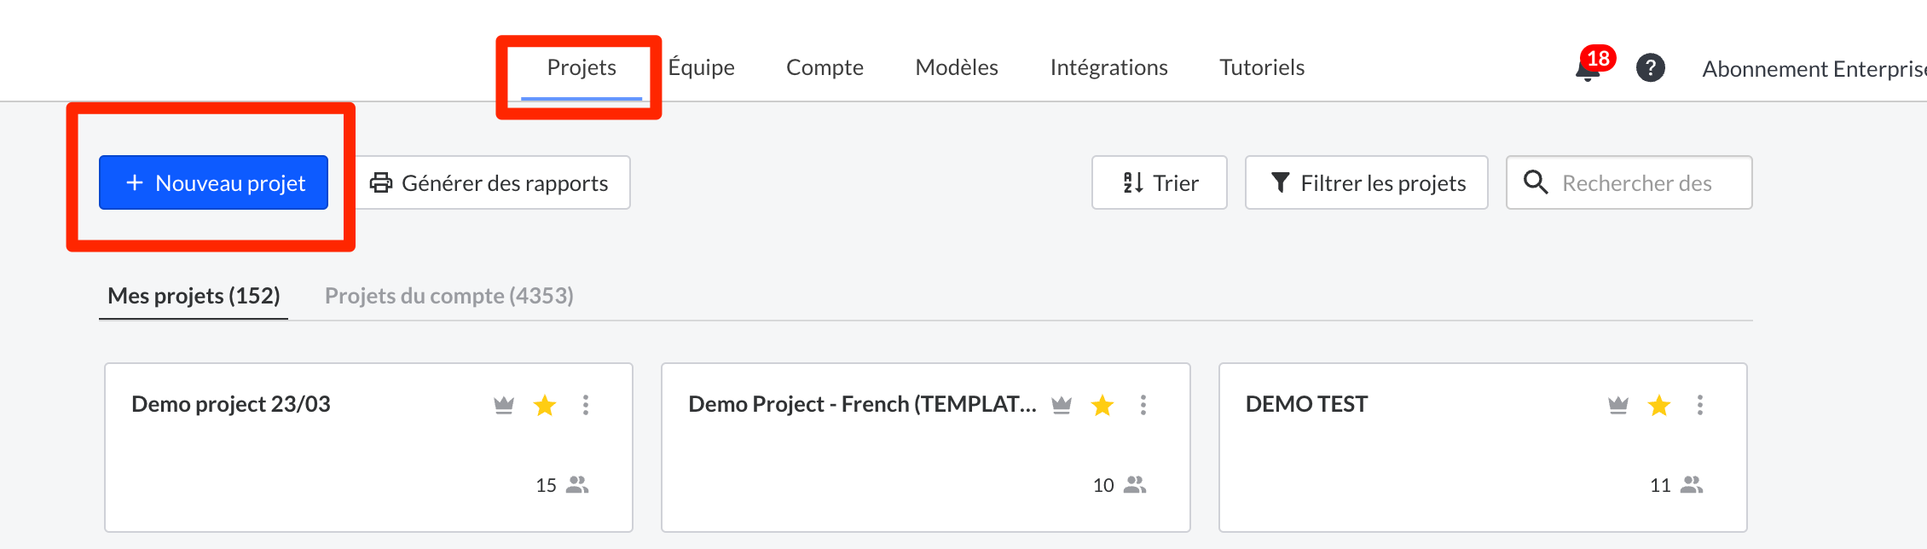Open the Demo project 23/03 title
Screen dimensions: 1927x549
[x=231, y=404]
